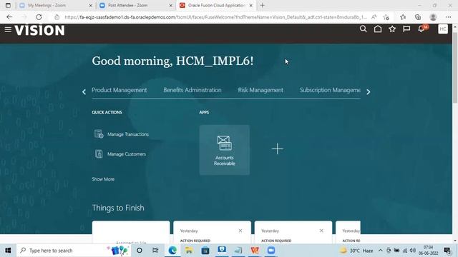This screenshot has height=257, width=458.
Task: Go back in the browser
Action: [9, 17]
